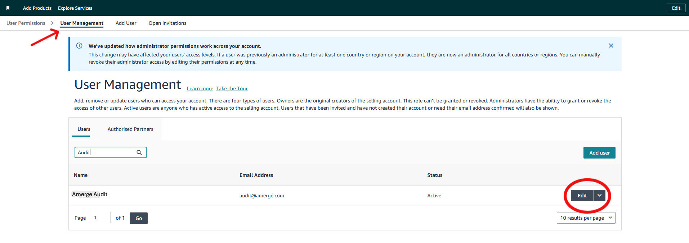The width and height of the screenshot is (689, 243).
Task: Dismiss the administrator permissions notice
Action: (x=611, y=46)
